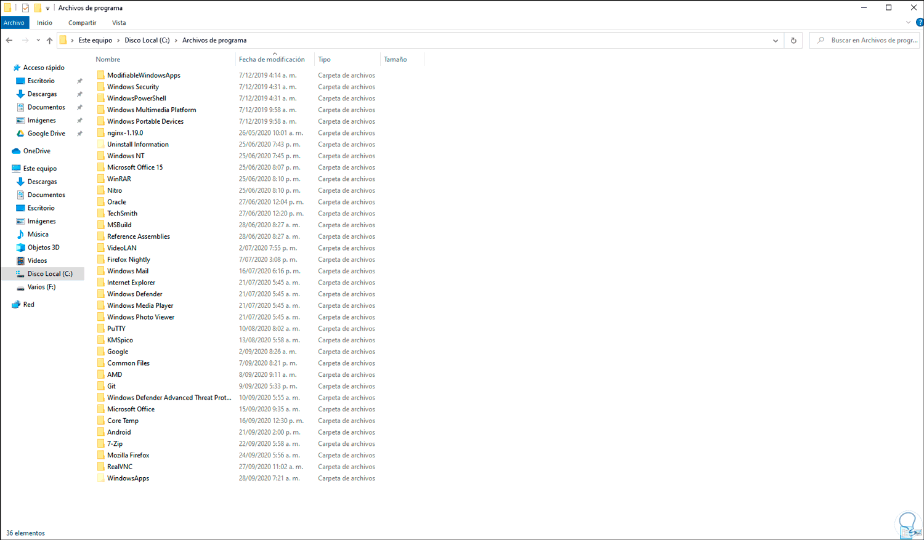Open the root breadcrumb chevron after folder icon

[72, 41]
